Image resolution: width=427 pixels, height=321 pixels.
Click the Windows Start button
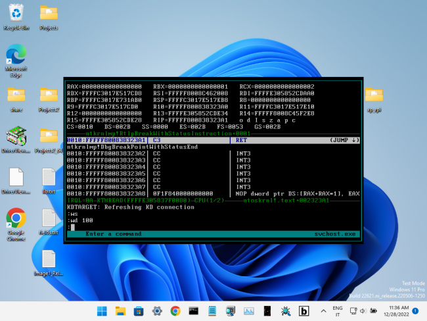pos(102,310)
